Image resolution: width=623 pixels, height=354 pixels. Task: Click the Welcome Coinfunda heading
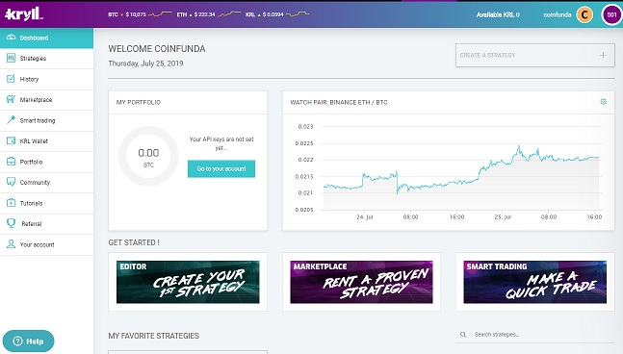click(157, 49)
